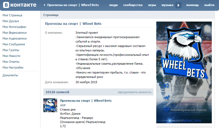219x128 pixels.
Task: Click the back arrow before Прогнозы на спорт
Action: point(44,5)
